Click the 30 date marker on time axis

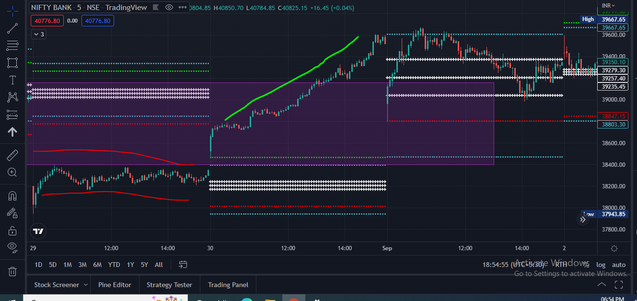[211, 248]
